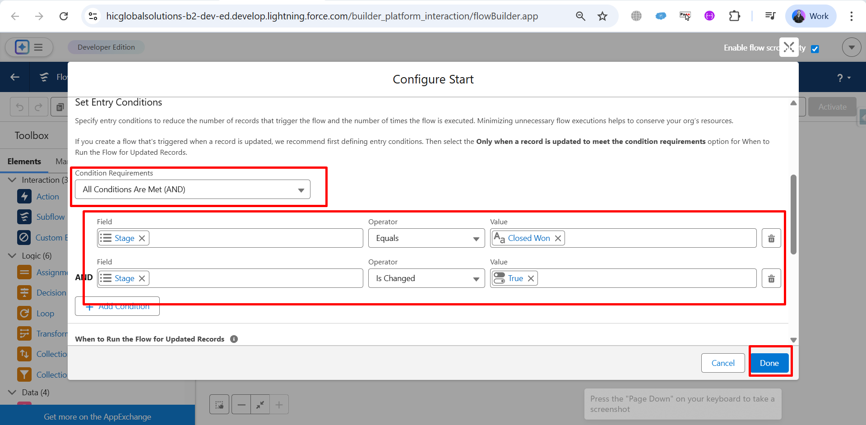Switch to the Elements tab
This screenshot has width=866, height=425.
24,162
